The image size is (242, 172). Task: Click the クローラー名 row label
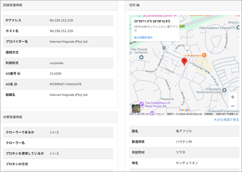(15, 143)
